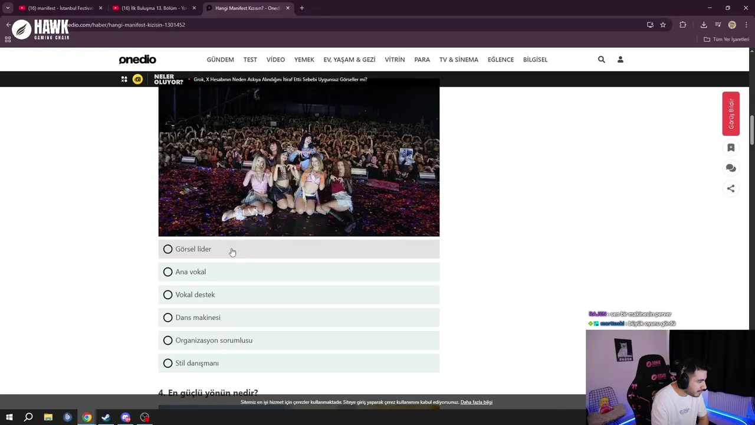
Task: Open the TV & SİNEMA menu item
Action: 458,60
